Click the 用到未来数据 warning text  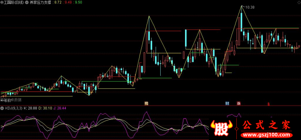[11, 99]
